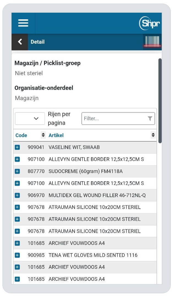
Task: Go back using the arrow icon
Action: [20, 42]
